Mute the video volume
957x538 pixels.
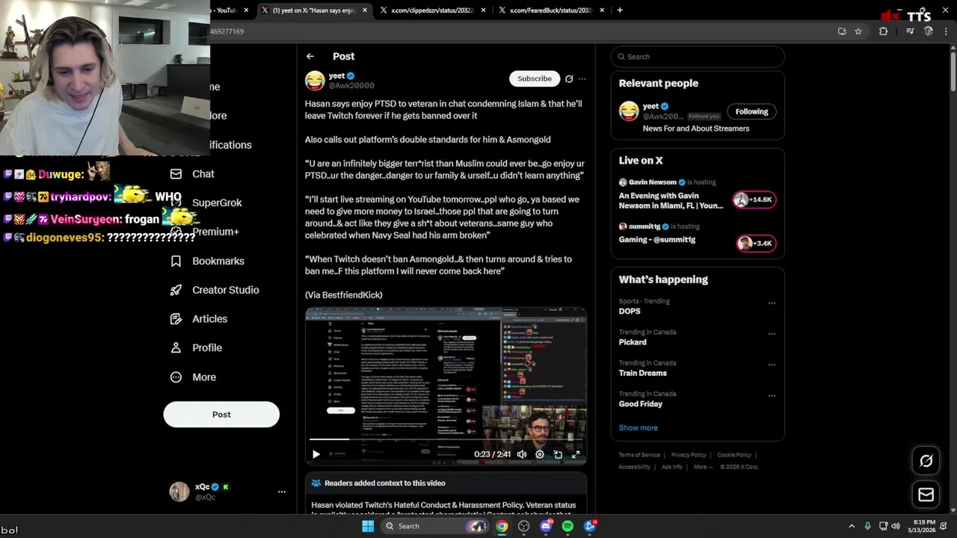[x=522, y=454]
